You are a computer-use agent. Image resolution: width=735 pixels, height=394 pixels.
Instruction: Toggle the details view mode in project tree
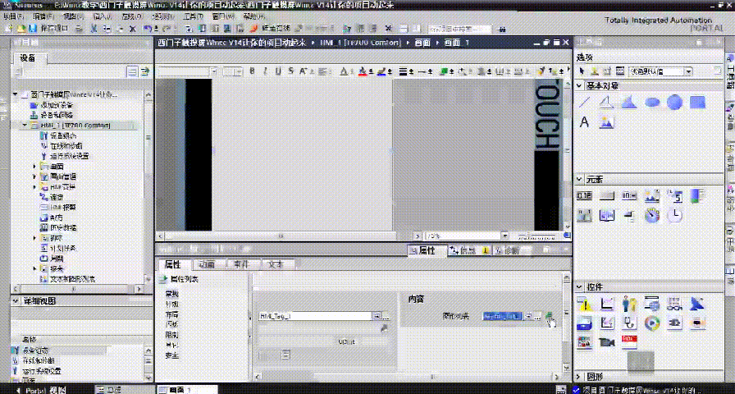[x=132, y=71]
